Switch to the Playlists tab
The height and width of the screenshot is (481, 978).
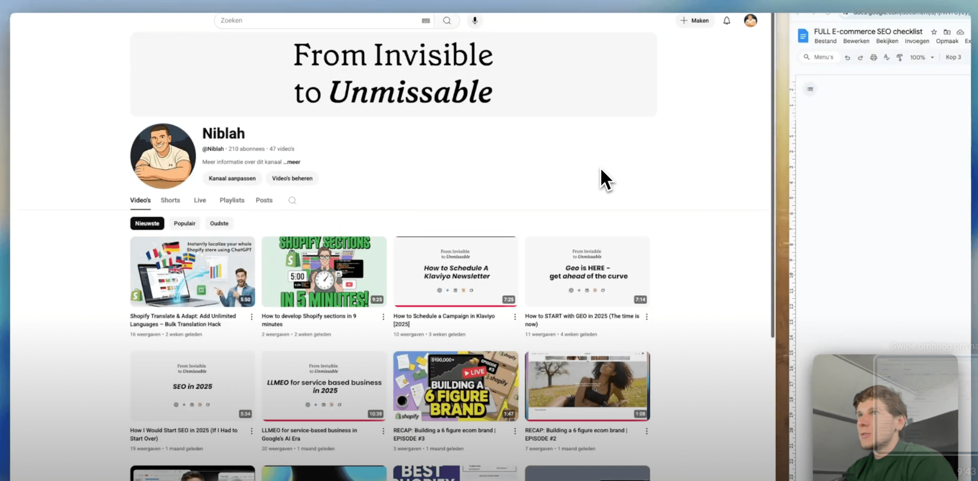point(232,200)
